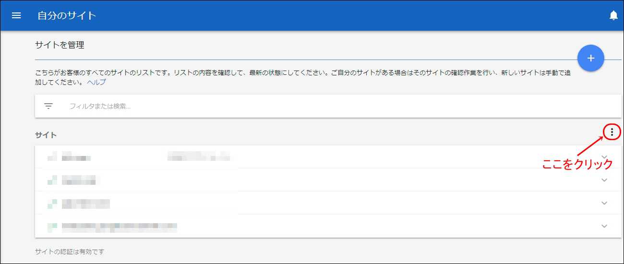Open the ヘルプ link

click(x=96, y=82)
